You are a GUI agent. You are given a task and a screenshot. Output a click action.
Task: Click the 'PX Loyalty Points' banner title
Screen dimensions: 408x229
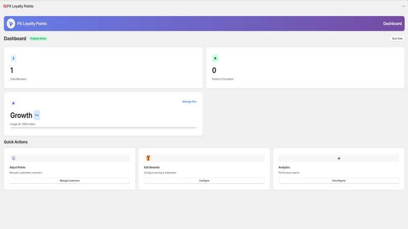[x=32, y=23]
